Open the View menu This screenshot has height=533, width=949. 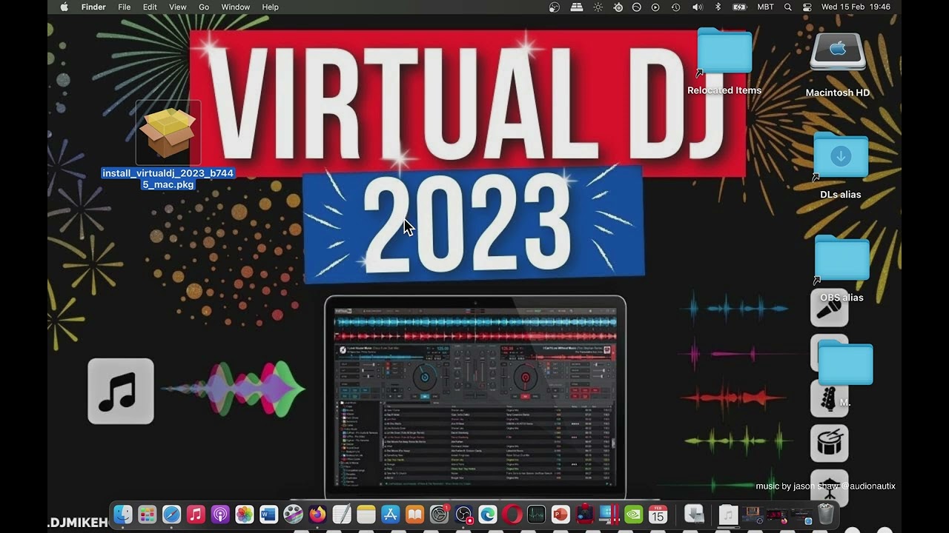tap(178, 7)
